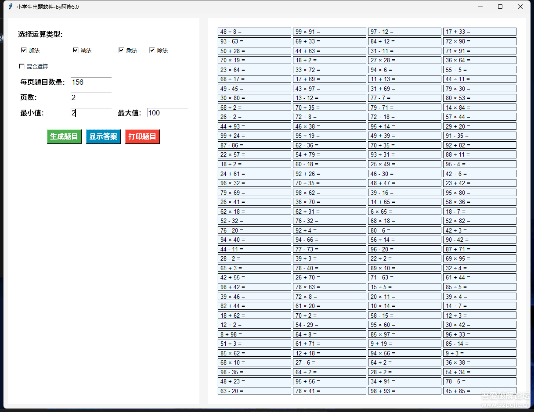Click the feather app icon in title bar
534x412 pixels.
pos(11,7)
